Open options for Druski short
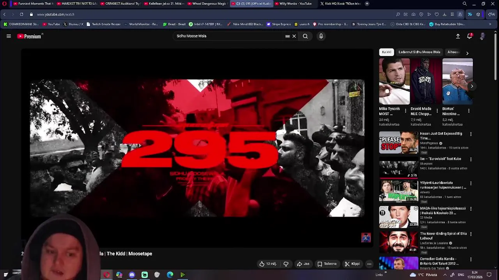Viewport: 499px width, 280px height. click(437, 111)
